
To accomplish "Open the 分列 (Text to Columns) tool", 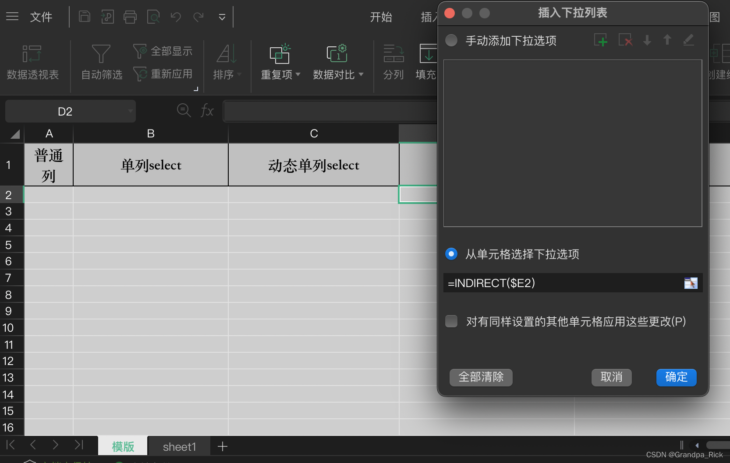I will (x=393, y=63).
